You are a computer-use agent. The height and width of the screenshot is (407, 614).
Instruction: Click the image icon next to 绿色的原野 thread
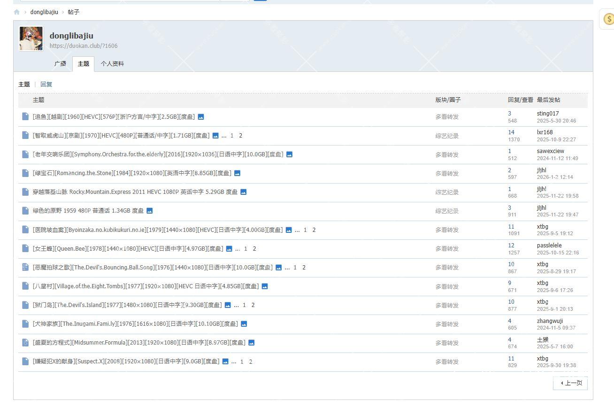tap(149, 211)
